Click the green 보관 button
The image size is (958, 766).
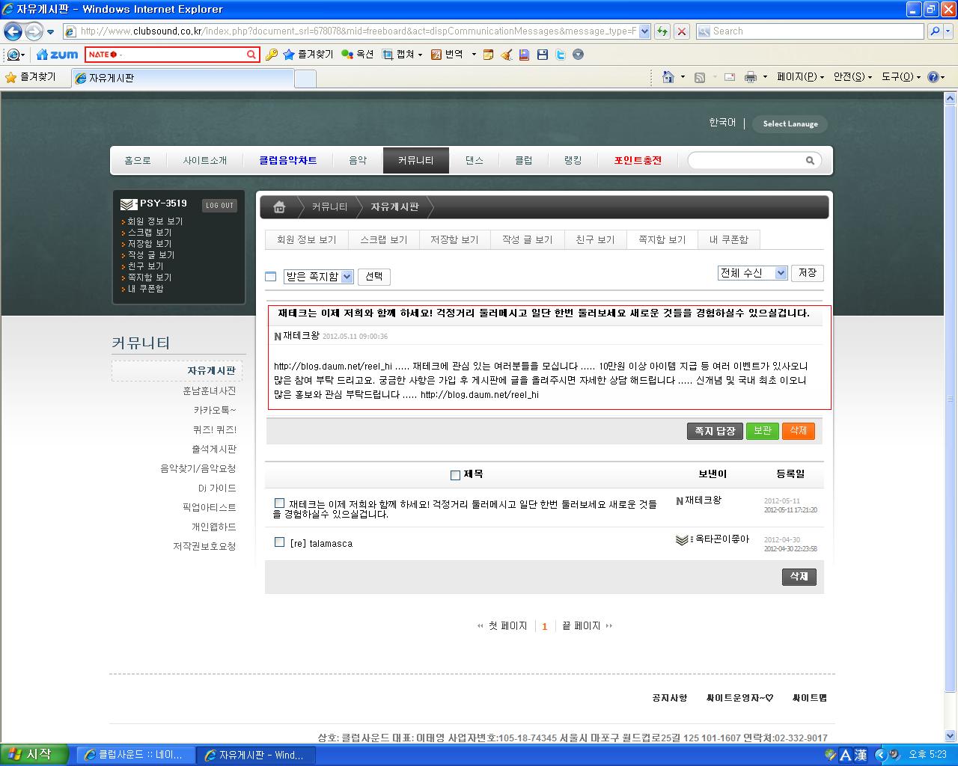coord(763,432)
